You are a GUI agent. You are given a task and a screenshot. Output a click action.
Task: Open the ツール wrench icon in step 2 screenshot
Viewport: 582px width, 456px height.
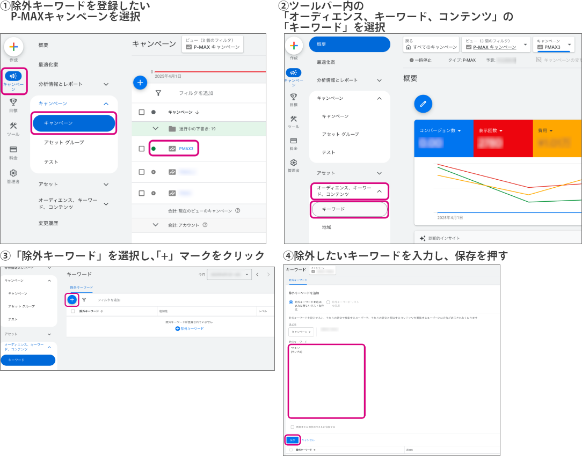pos(294,119)
